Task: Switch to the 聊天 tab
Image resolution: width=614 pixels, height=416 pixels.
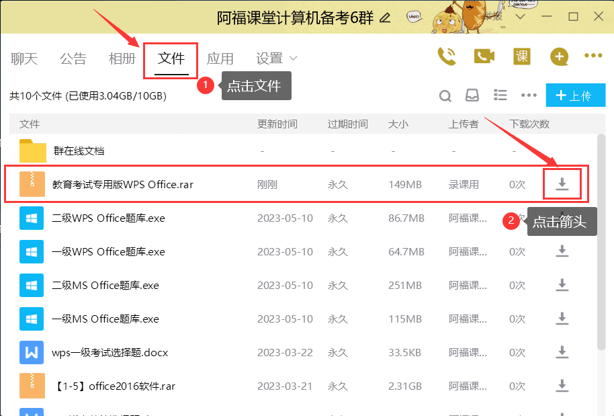Action: pos(24,58)
